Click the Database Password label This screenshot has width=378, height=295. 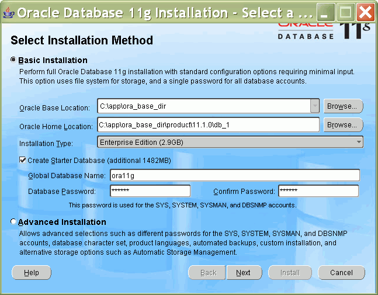point(62,191)
